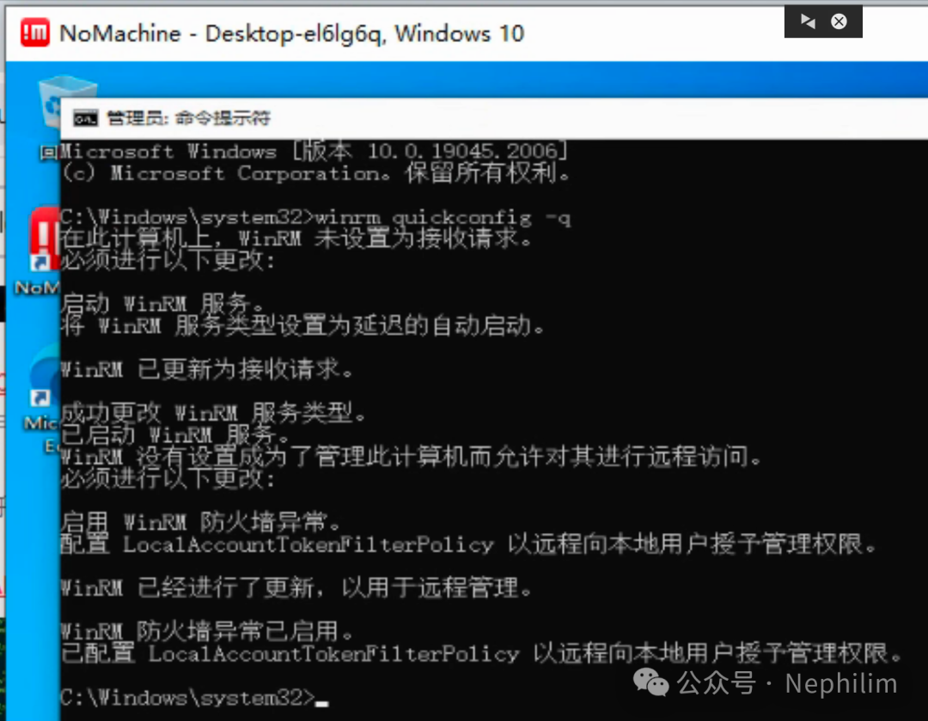This screenshot has height=721, width=928.
Task: Click the line '成功更改 WinRM 服务类型。'
Action: (x=214, y=413)
